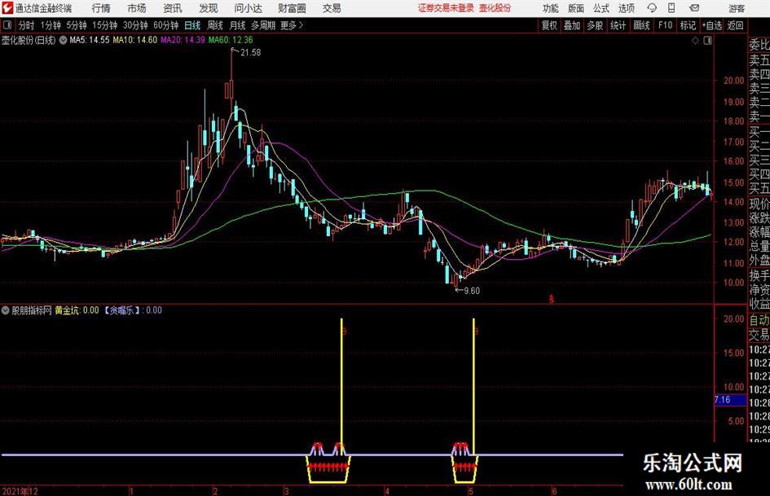Open the 公式 menu
This screenshot has width=770, height=496.
(601, 8)
